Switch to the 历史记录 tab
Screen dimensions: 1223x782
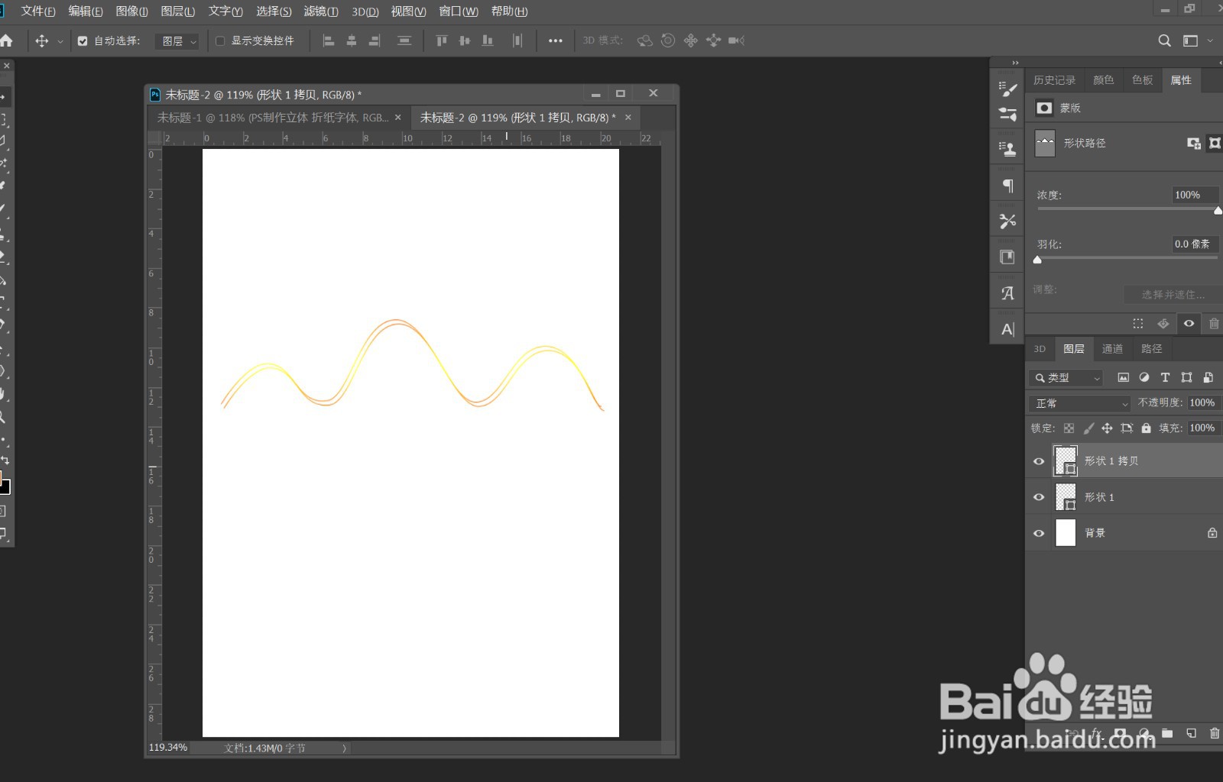point(1054,80)
